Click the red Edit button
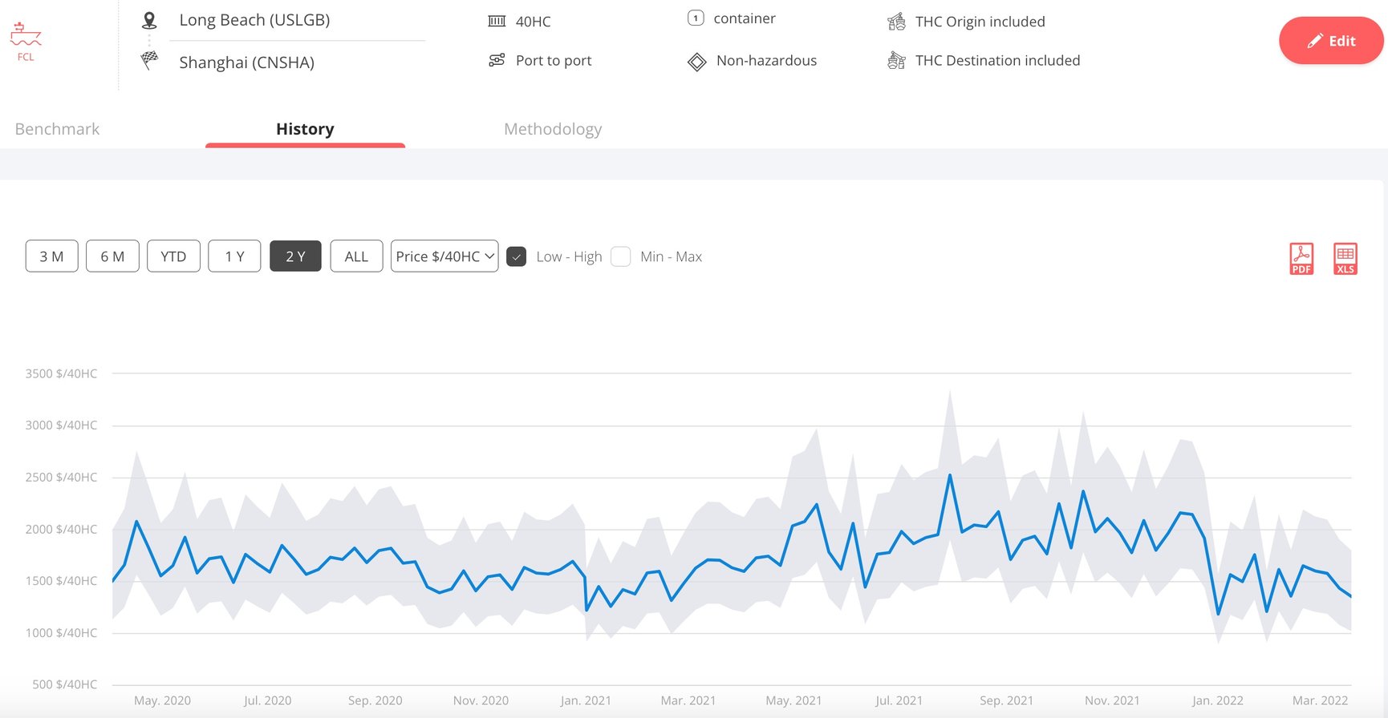Viewport: 1388px width, 718px height. 1331,41
